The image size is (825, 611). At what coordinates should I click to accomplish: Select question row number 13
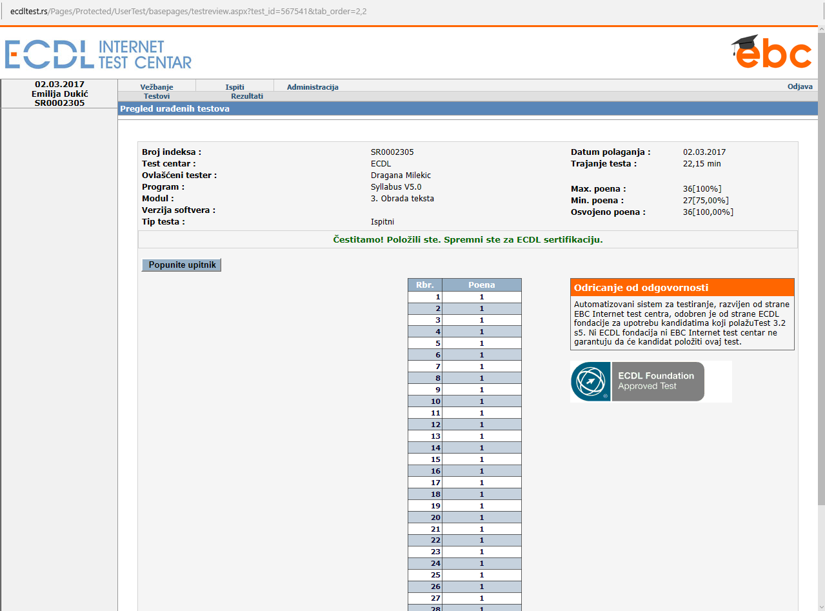tap(464, 436)
